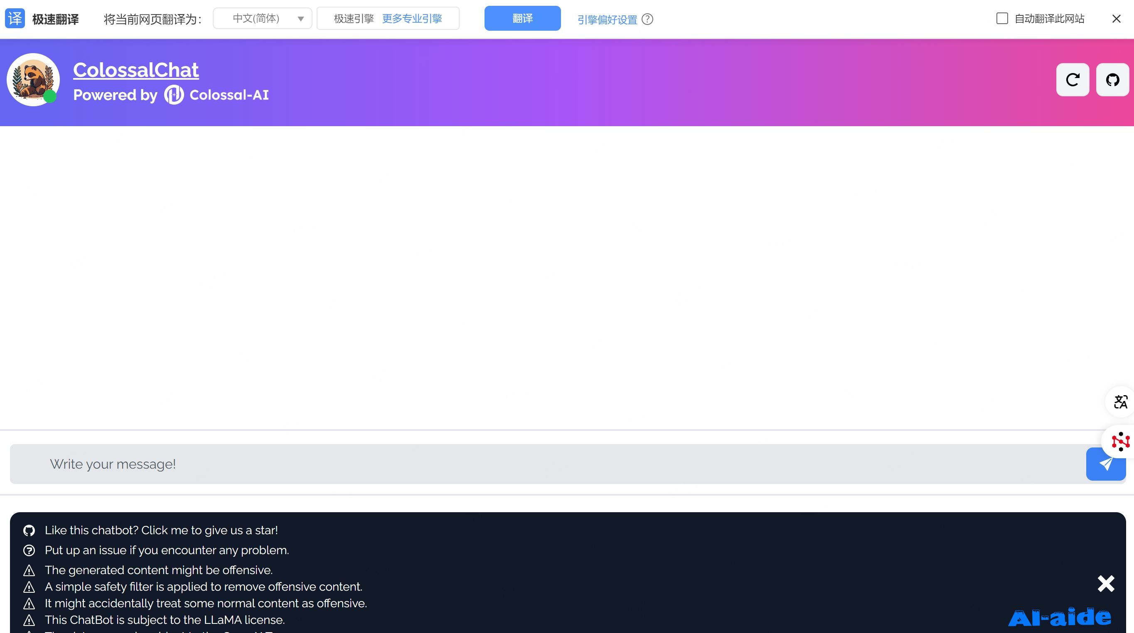Click the Colossal-AI logo icon
The image size is (1134, 633).
[174, 95]
